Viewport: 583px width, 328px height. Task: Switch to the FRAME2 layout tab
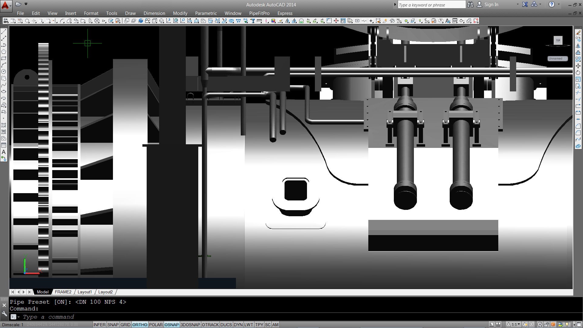(63, 292)
